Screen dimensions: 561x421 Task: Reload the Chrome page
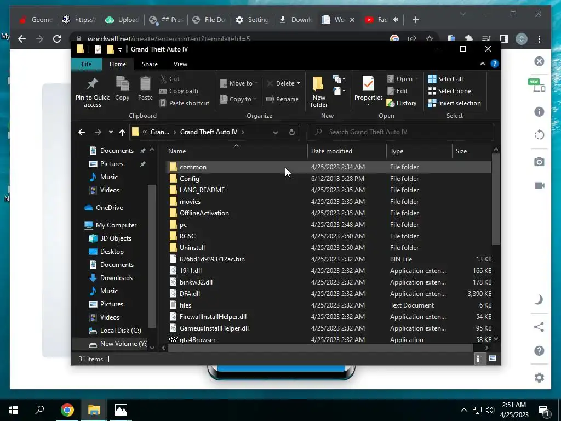(x=57, y=39)
